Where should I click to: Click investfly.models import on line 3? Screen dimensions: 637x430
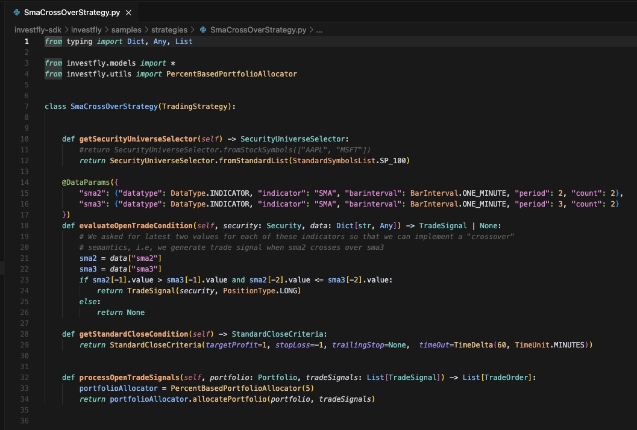coord(101,63)
